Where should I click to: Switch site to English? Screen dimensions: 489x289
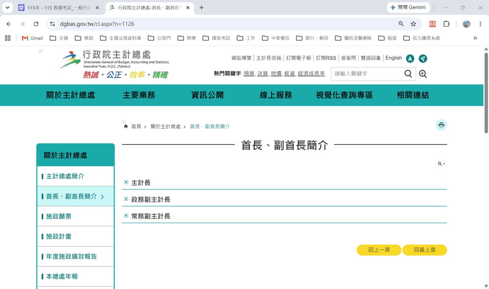pyautogui.click(x=393, y=58)
